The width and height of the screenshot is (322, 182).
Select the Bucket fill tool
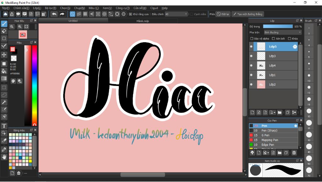(x=4, y=71)
